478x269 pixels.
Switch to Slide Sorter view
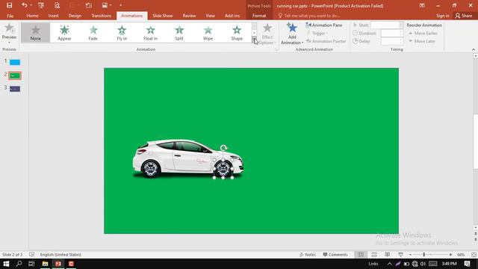[374, 254]
